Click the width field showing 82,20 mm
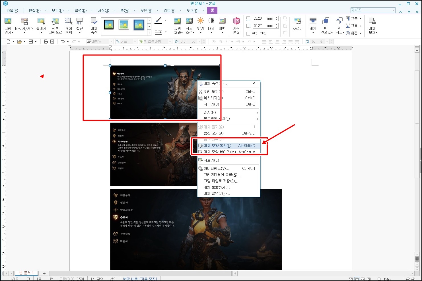Viewport: 422px width, 281px height. [263, 18]
